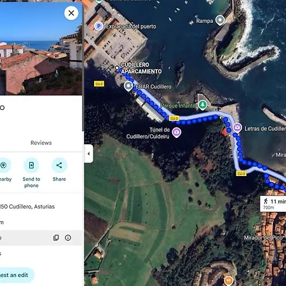The height and width of the screenshot is (286, 286).
Task: Open plus code info icon
Action: pos(68,238)
